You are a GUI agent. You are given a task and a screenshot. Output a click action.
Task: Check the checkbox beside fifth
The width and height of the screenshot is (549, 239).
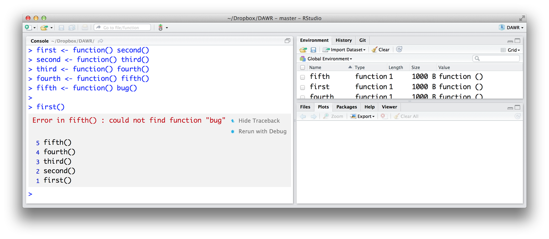click(302, 77)
